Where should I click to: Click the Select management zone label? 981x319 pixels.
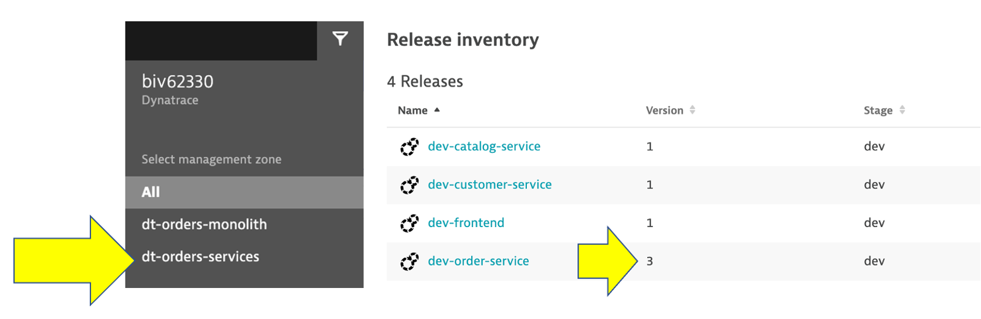(211, 159)
